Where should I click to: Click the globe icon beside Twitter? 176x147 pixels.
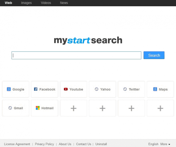tap(125, 89)
